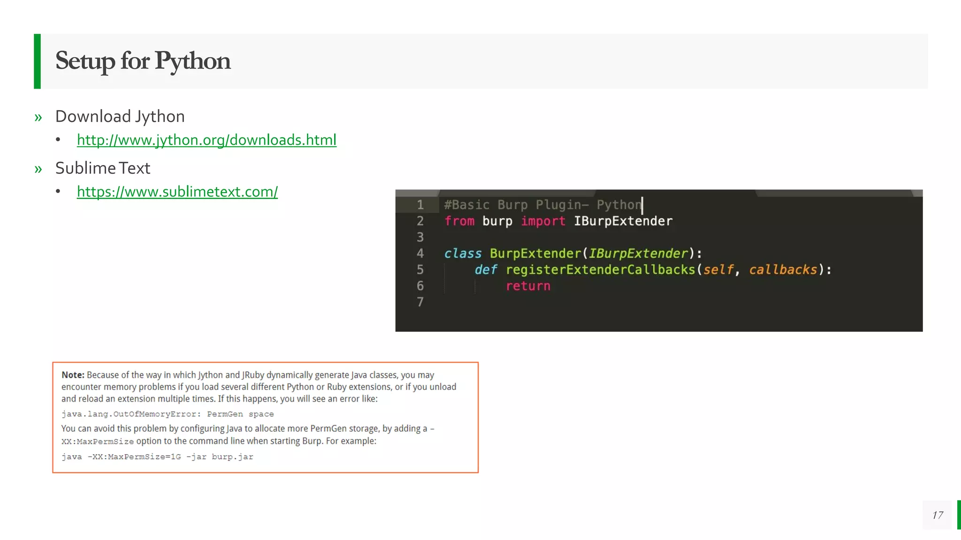Click the code editor screenshot
The image size is (961, 540).
tap(659, 261)
